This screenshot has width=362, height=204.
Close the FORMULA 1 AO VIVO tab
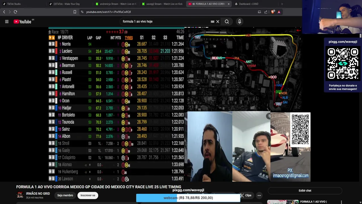point(229,4)
